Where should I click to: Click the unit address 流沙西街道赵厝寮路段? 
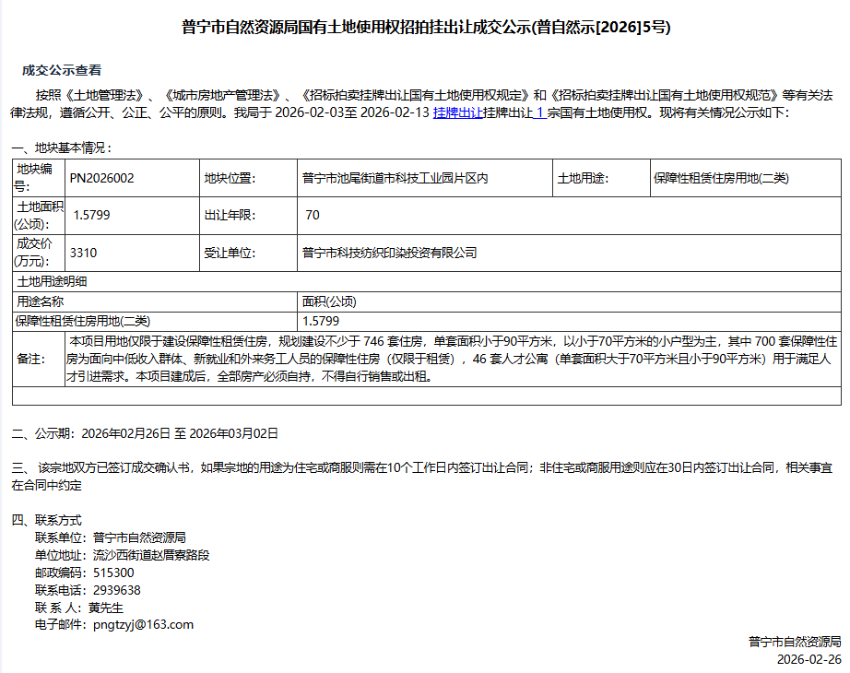tap(151, 555)
